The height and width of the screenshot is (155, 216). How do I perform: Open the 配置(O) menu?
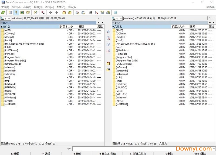coord(61,7)
